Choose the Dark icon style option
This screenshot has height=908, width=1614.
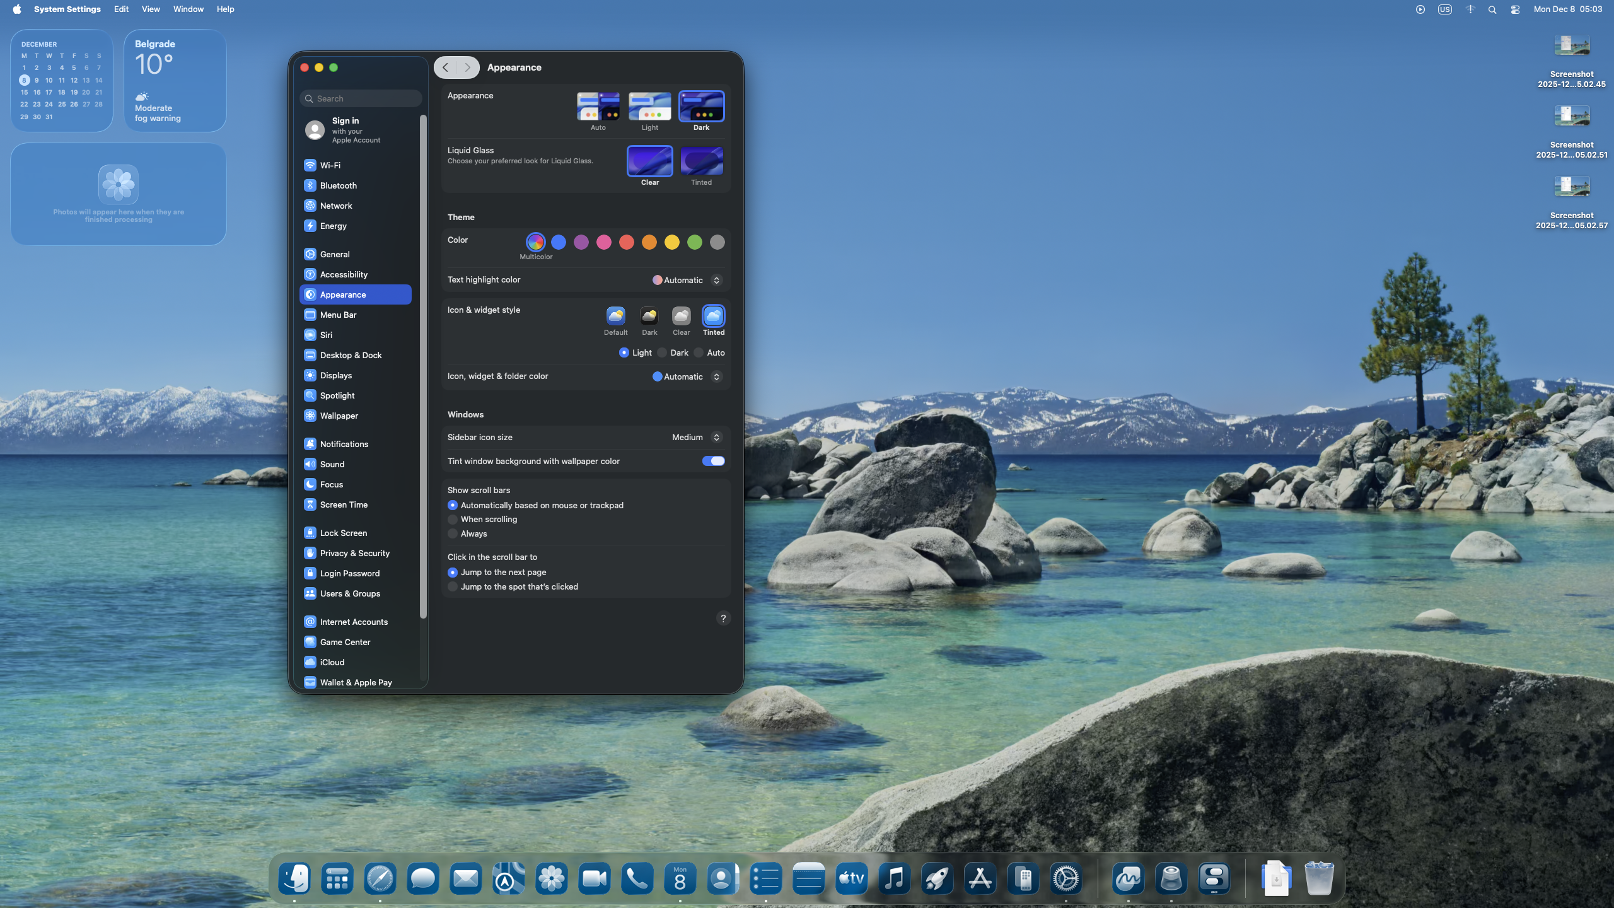[x=649, y=317]
